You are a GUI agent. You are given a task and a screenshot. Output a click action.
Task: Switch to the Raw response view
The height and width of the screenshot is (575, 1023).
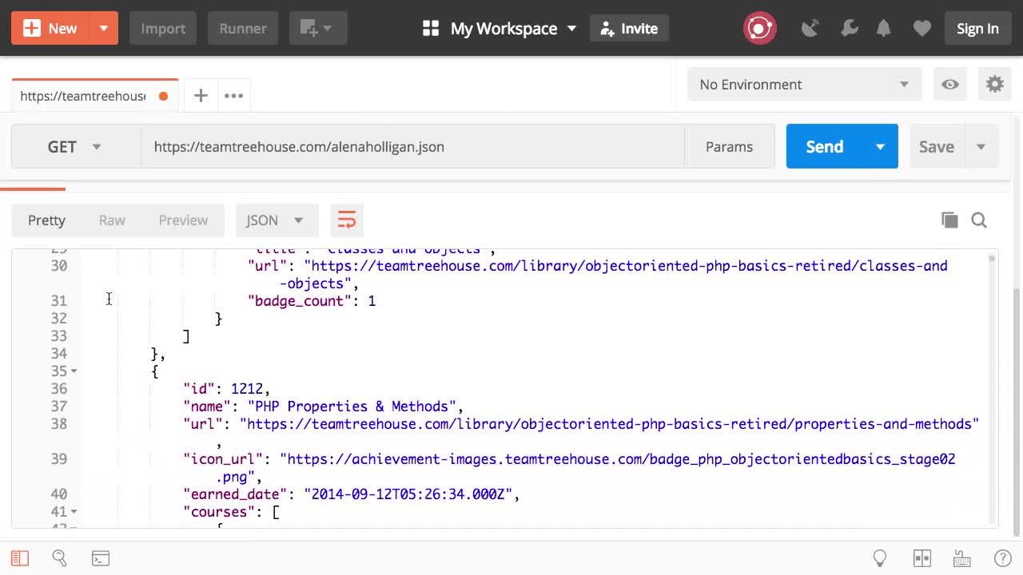point(112,220)
